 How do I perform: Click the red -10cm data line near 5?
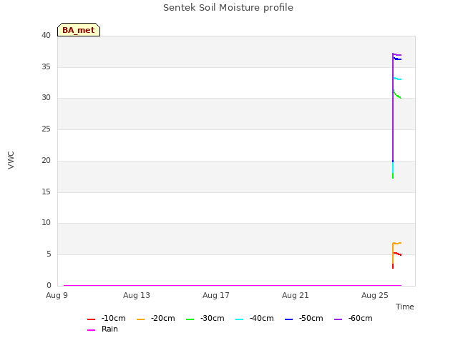point(398,254)
